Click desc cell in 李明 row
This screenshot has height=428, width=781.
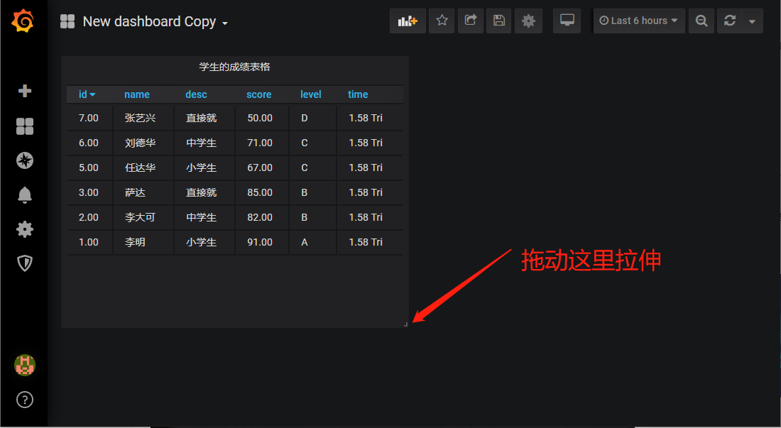(x=204, y=242)
